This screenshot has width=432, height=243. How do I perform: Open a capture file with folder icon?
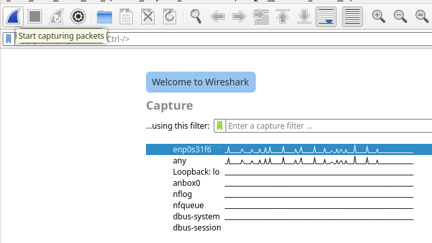(x=105, y=16)
